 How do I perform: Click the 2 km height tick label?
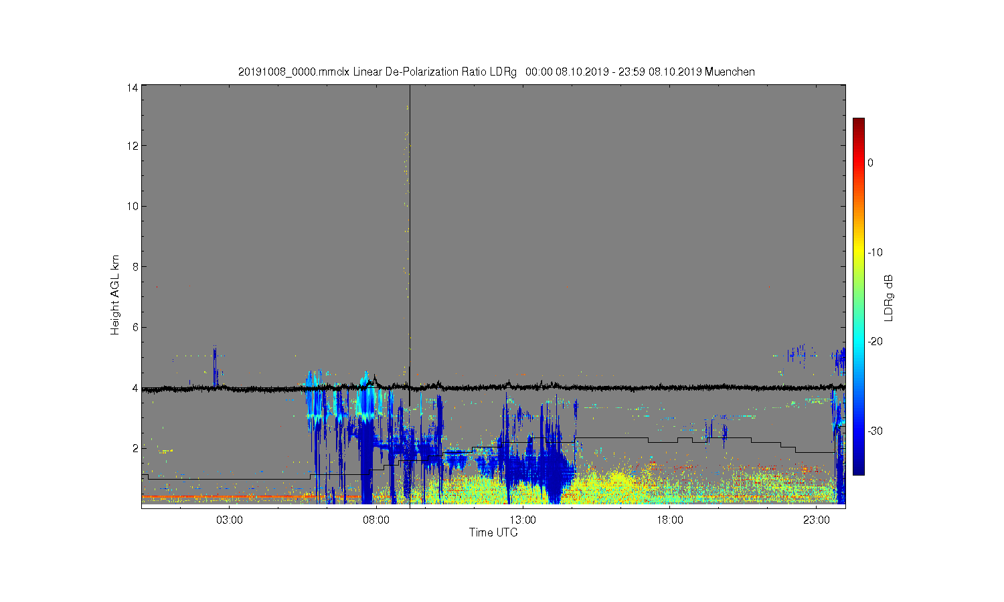135,448
